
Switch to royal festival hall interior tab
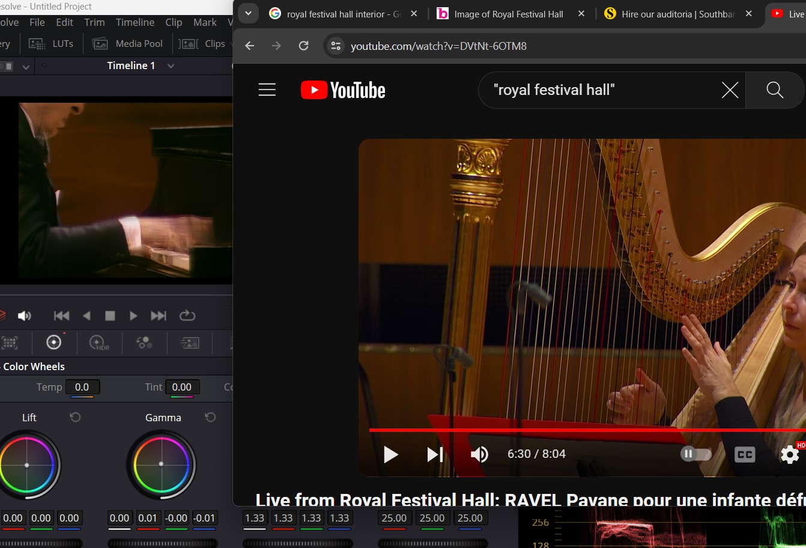(x=343, y=14)
